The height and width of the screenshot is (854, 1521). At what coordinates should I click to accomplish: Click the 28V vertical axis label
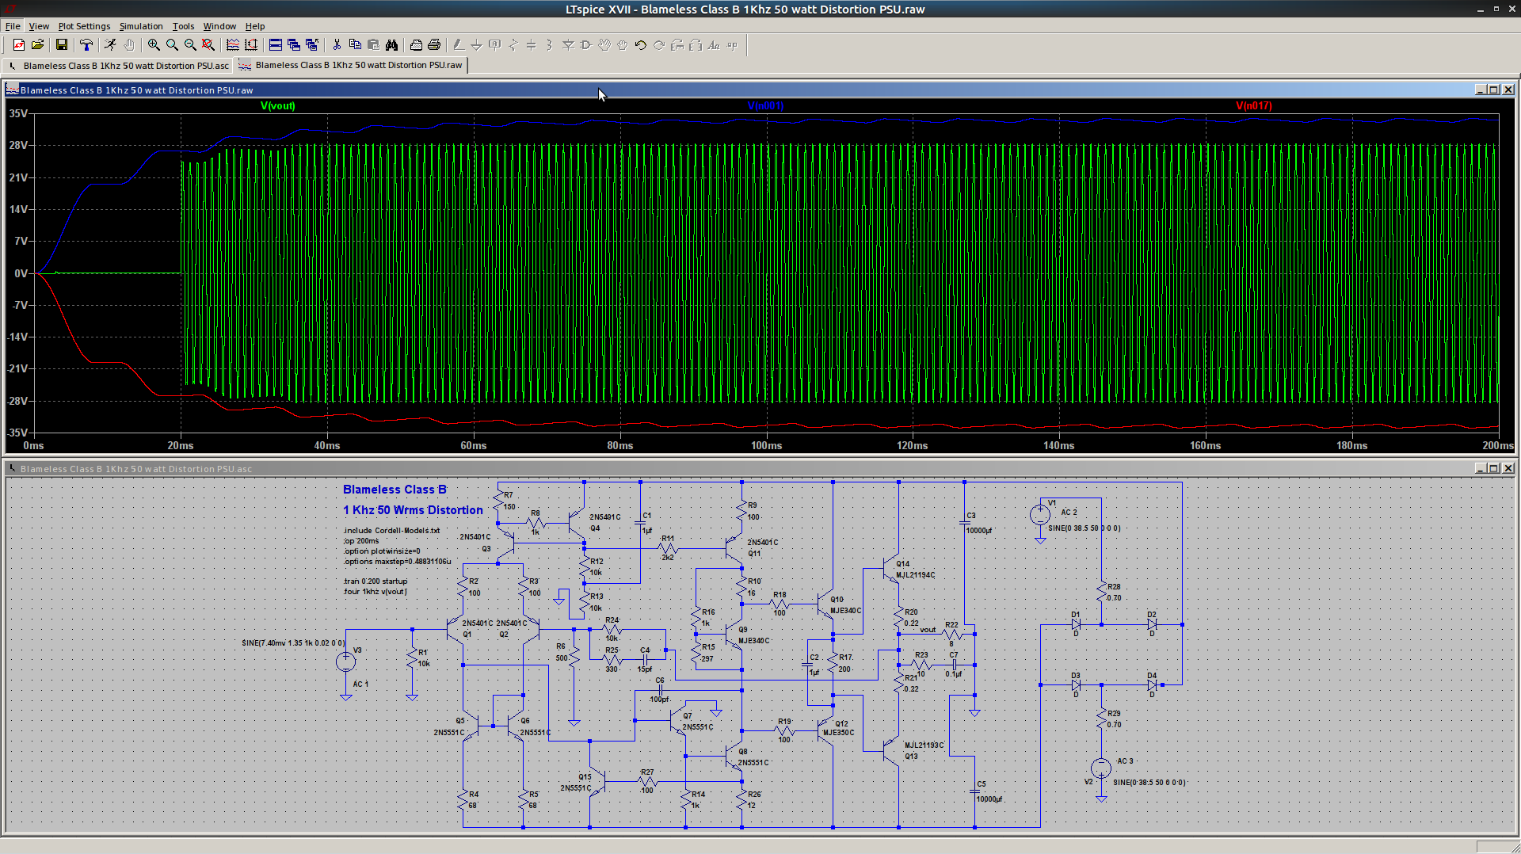tap(18, 146)
